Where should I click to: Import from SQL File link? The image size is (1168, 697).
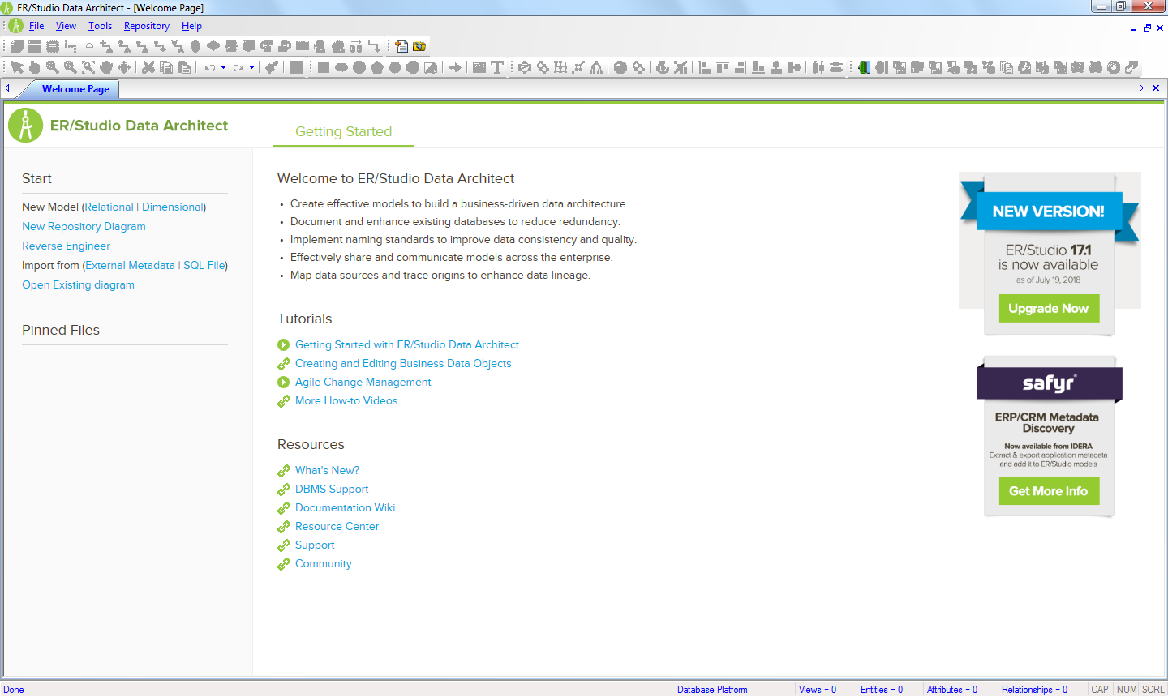point(204,265)
